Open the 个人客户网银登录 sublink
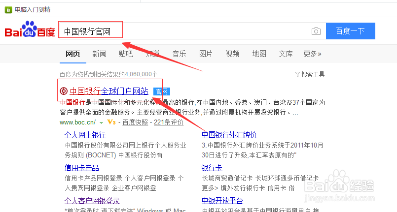 tap(92, 201)
